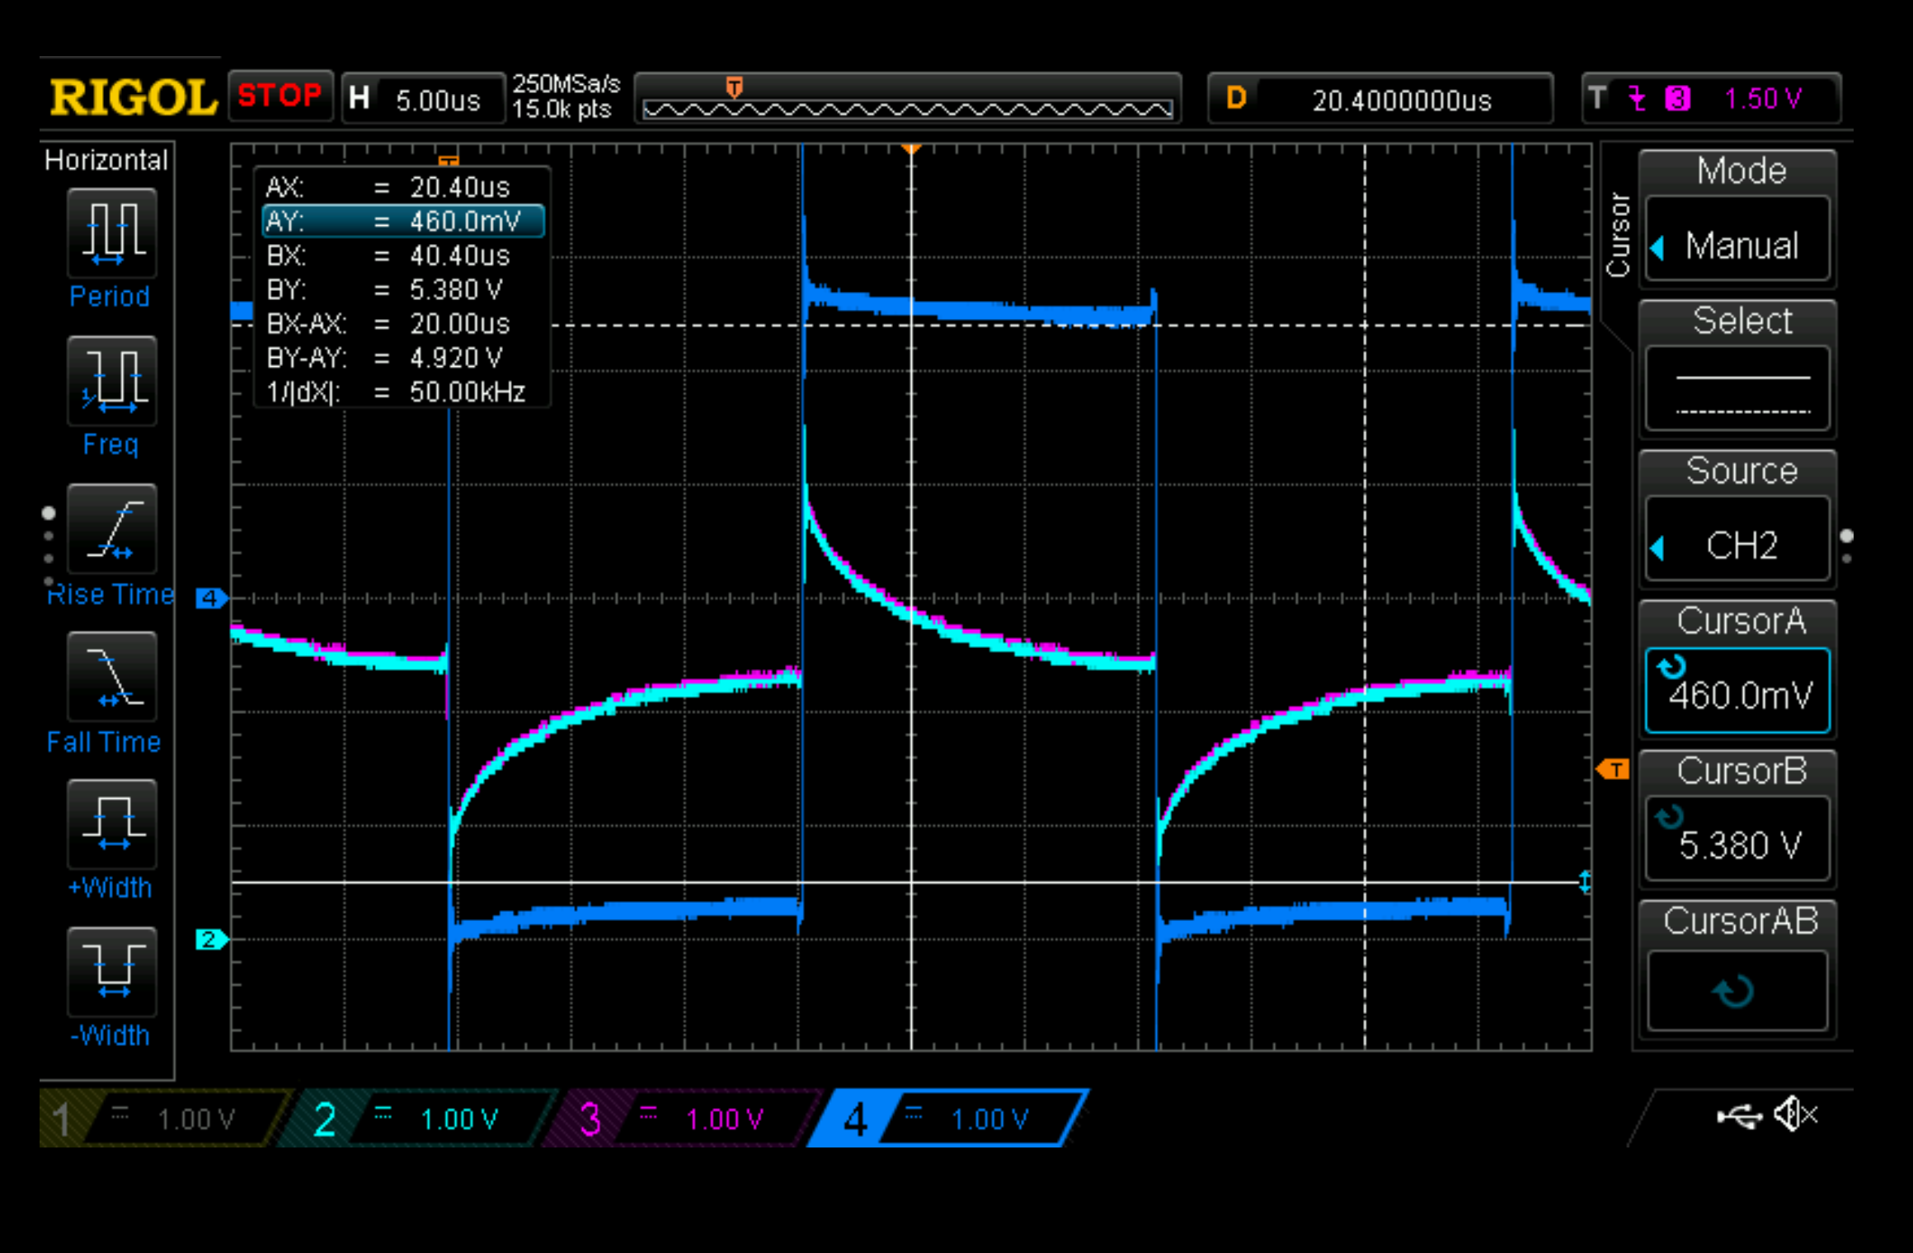The image size is (1913, 1253).
Task: Click the RIGOL logo
Action: click(x=132, y=98)
